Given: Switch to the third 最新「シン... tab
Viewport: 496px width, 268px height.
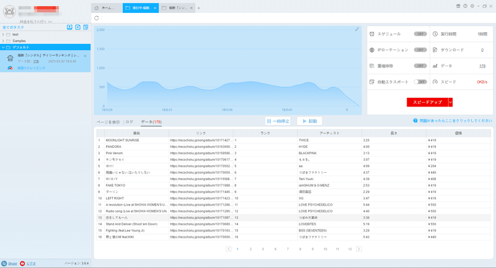Looking at the screenshot, I should [177, 8].
